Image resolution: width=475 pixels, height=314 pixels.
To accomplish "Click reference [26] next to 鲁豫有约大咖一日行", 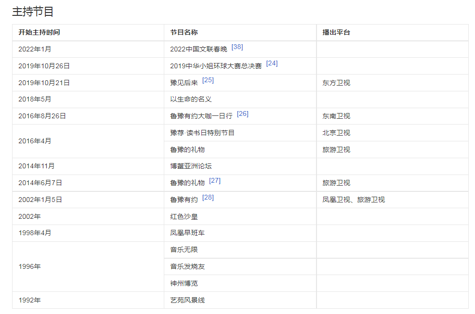I will 243,114.
